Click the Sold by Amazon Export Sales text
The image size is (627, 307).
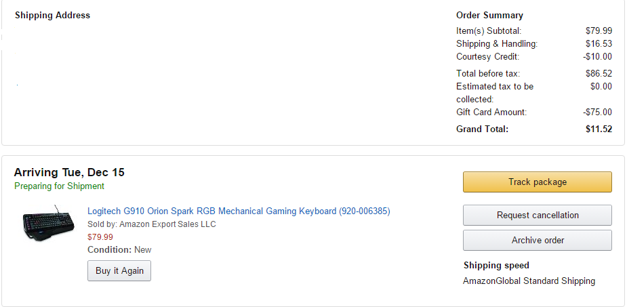point(152,224)
